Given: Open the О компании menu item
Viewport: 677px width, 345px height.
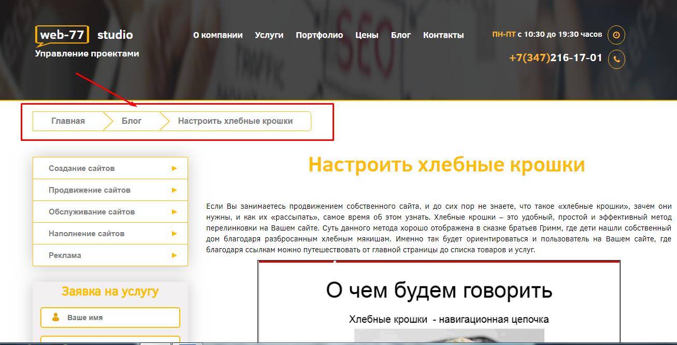Looking at the screenshot, I should click(218, 35).
